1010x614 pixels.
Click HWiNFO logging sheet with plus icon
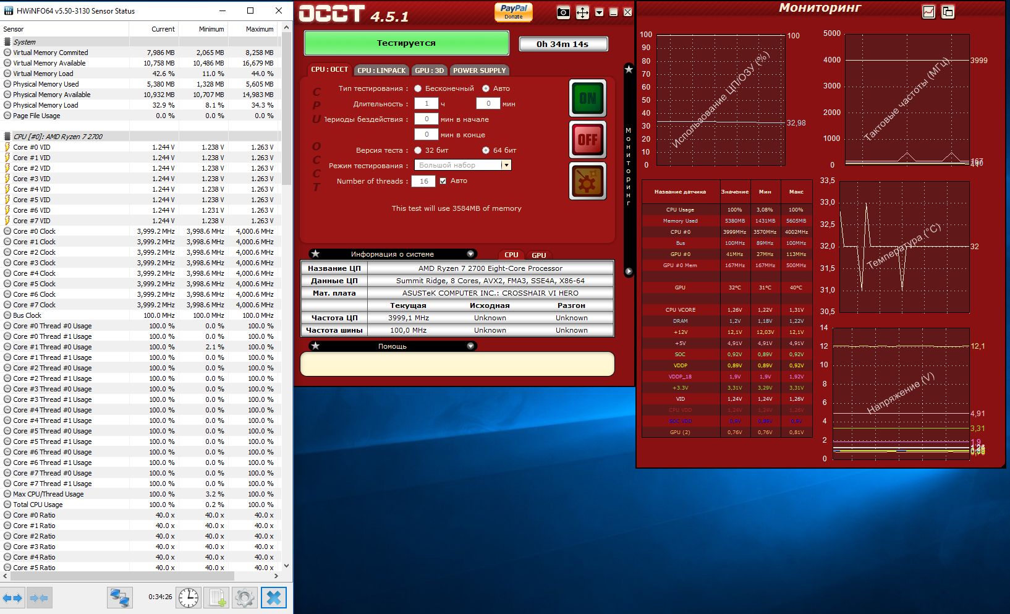pyautogui.click(x=218, y=597)
